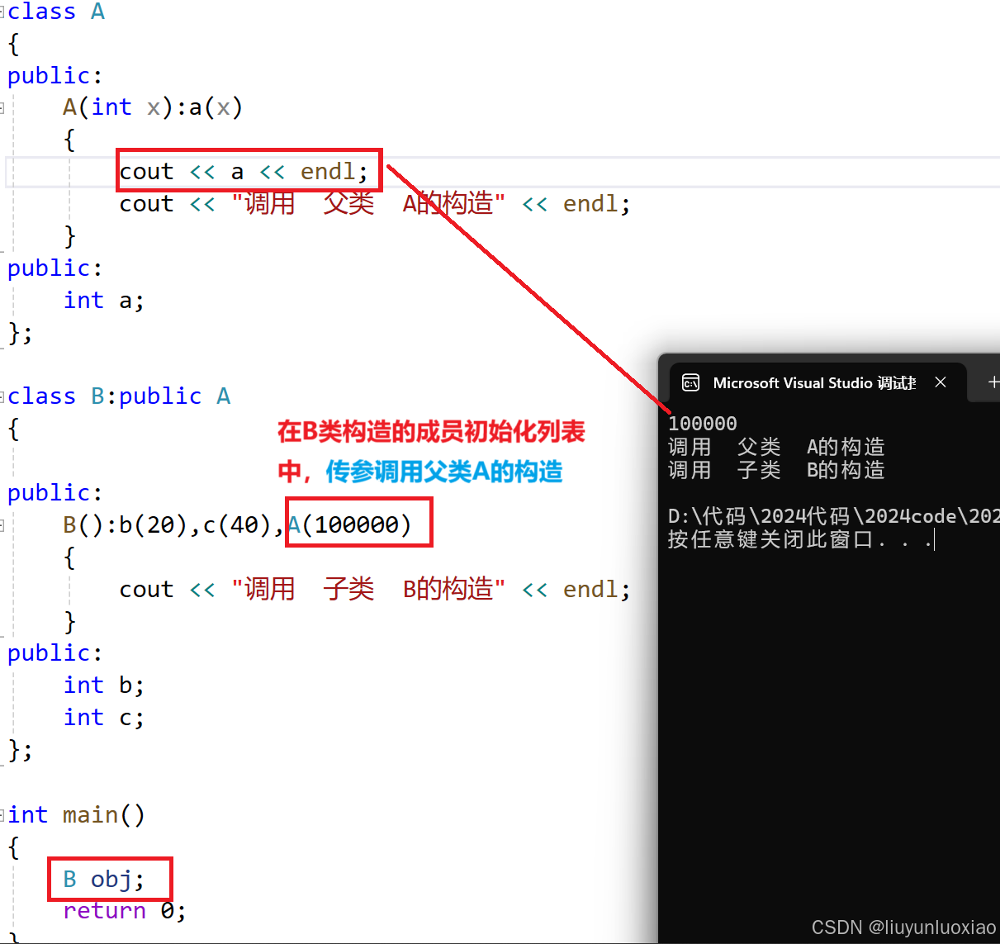This screenshot has height=944, width=1000.
Task: Click the A constructor's cout string line
Action: tap(375, 204)
